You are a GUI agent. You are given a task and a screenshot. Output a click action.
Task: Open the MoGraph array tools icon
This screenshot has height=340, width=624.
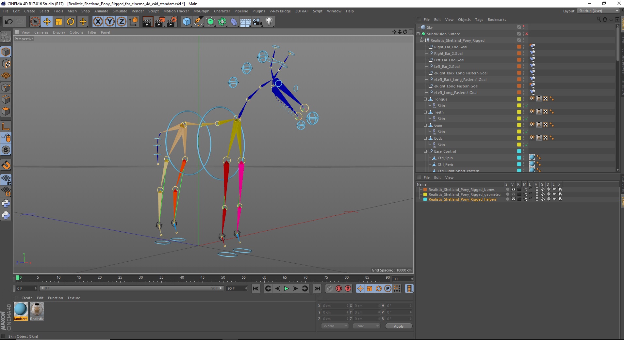(x=222, y=22)
